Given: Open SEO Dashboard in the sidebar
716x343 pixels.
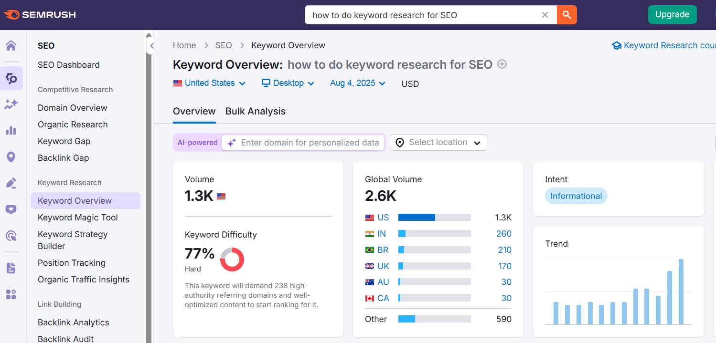Looking at the screenshot, I should pos(69,65).
